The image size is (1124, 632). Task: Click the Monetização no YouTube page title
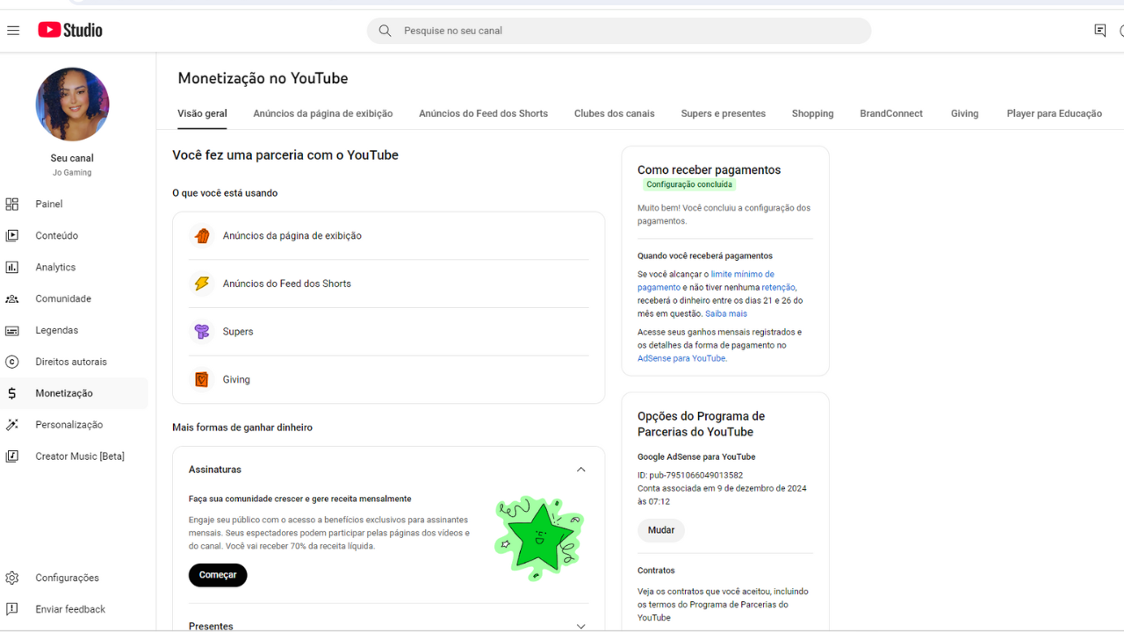(x=263, y=78)
